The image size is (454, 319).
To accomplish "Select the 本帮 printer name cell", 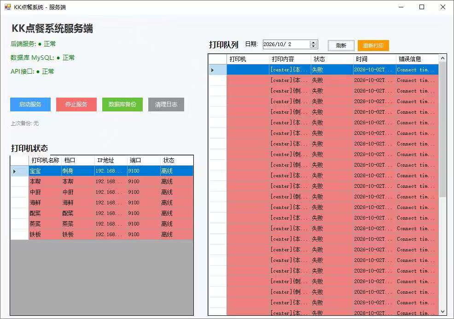I will [45, 181].
